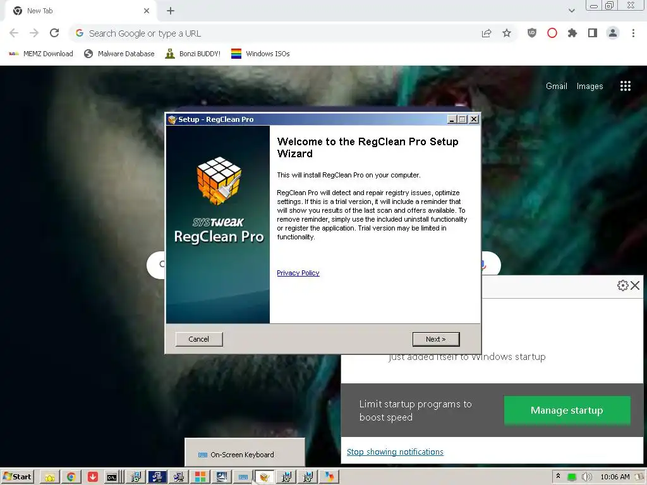The height and width of the screenshot is (485, 647).
Task: Open the Windows Start menu
Action: [18, 477]
